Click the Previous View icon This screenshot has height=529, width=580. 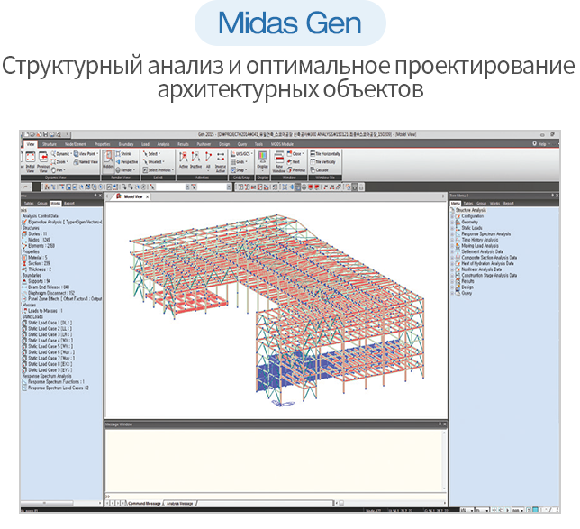(43, 162)
